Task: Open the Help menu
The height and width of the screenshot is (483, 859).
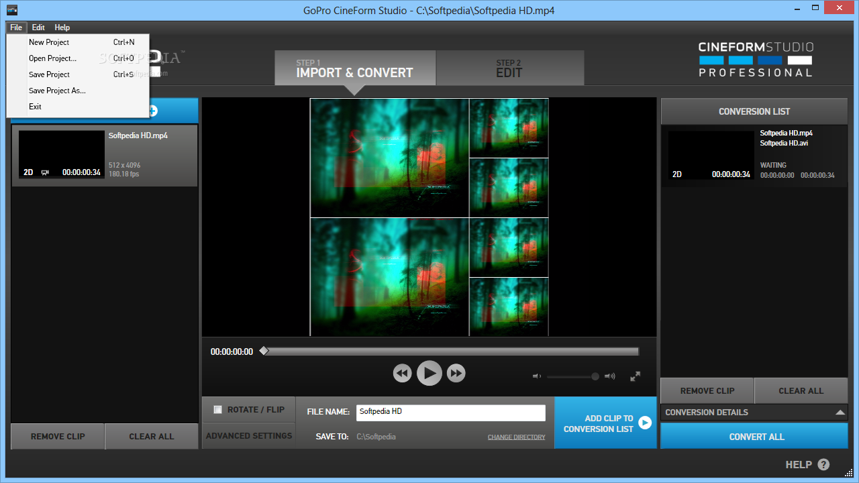Action: coord(62,28)
